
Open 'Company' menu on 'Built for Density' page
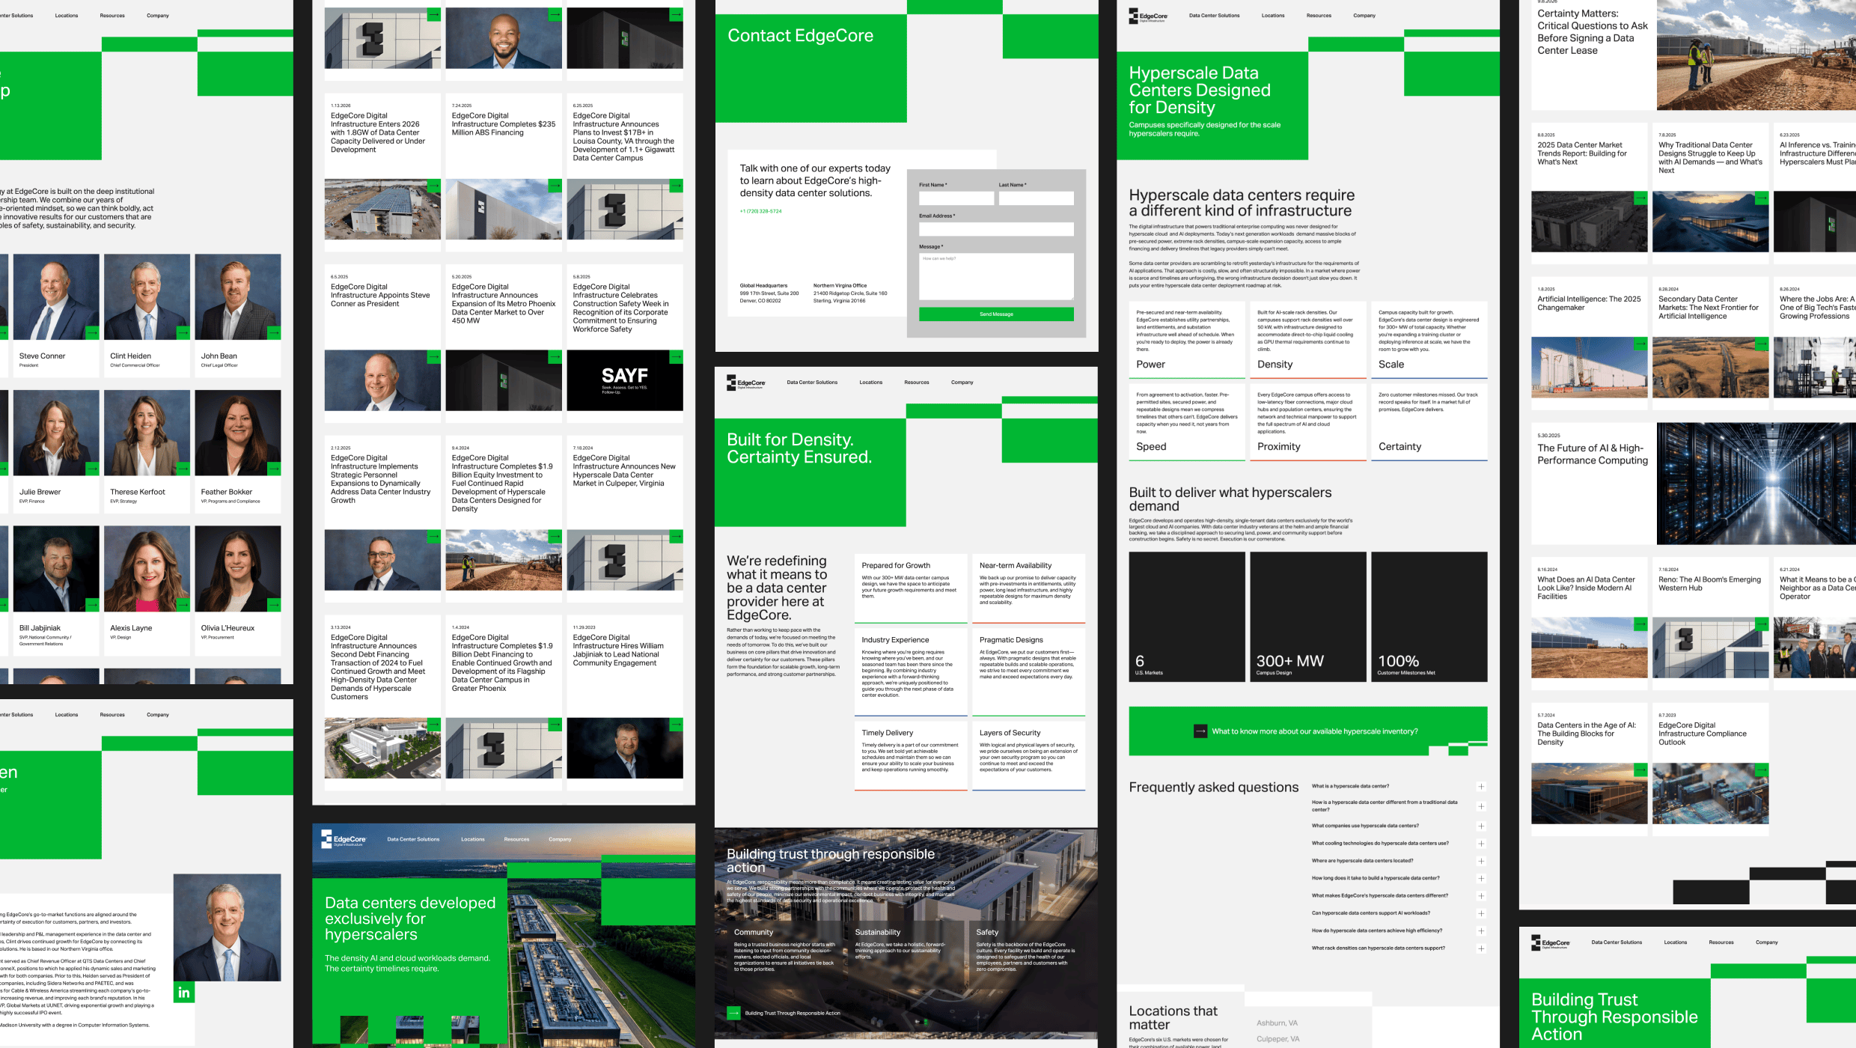[962, 383]
